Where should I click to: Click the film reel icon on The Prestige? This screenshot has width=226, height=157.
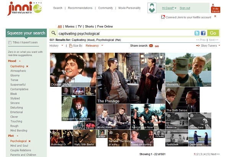point(100,56)
